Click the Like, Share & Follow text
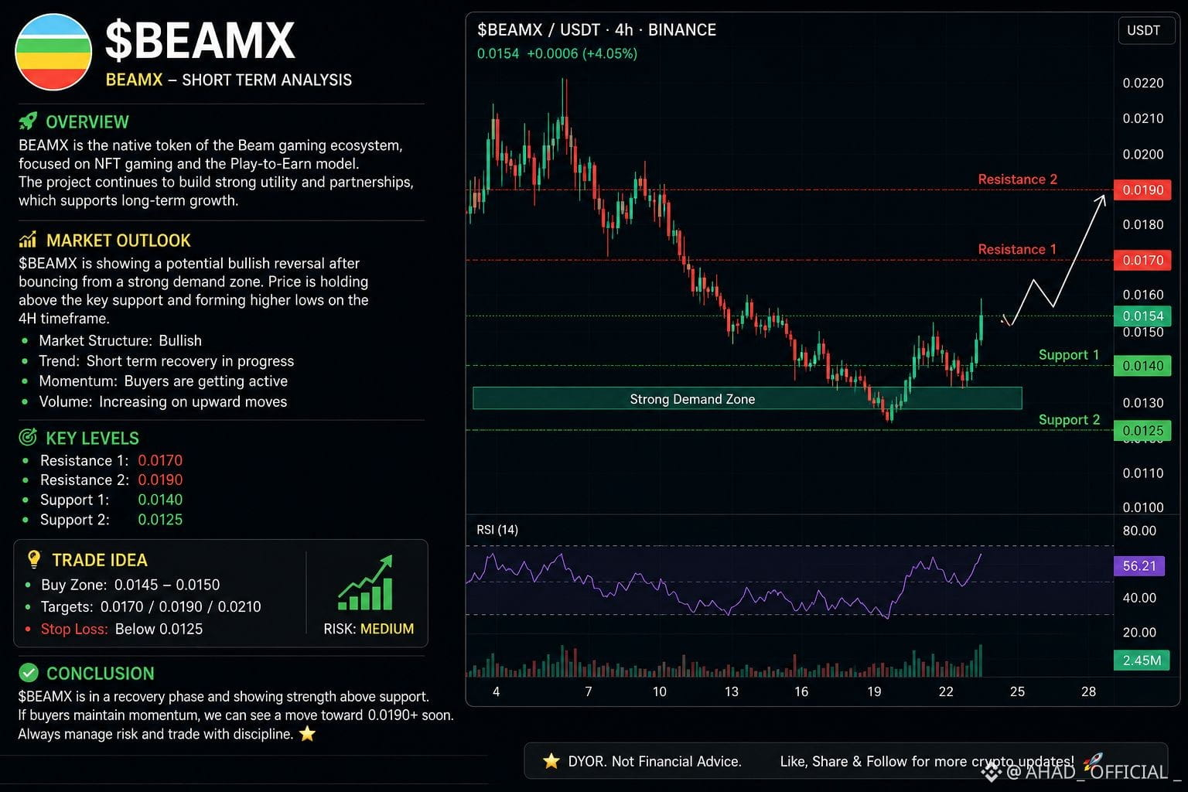The image size is (1188, 792). pos(927,761)
